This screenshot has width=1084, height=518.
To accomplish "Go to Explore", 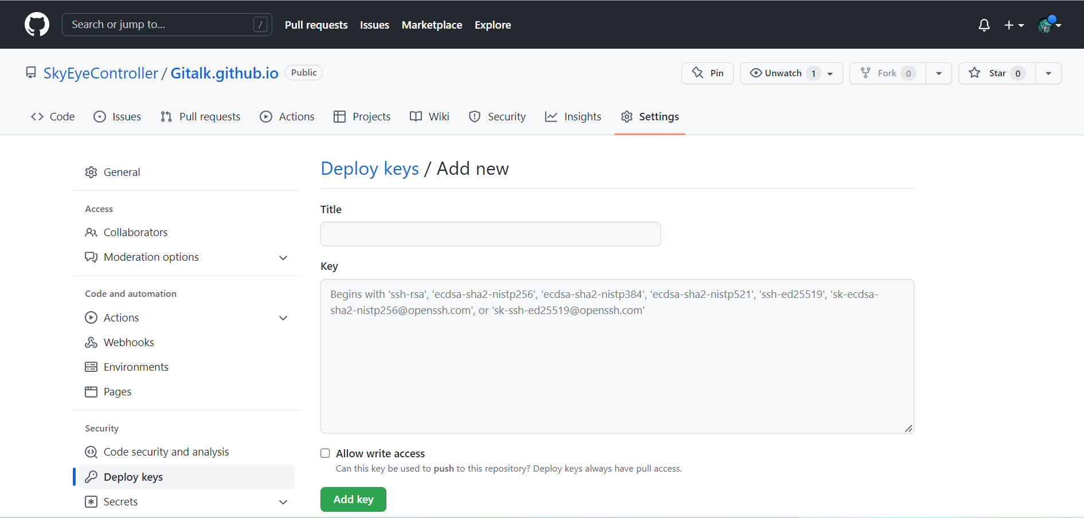I will coord(492,25).
